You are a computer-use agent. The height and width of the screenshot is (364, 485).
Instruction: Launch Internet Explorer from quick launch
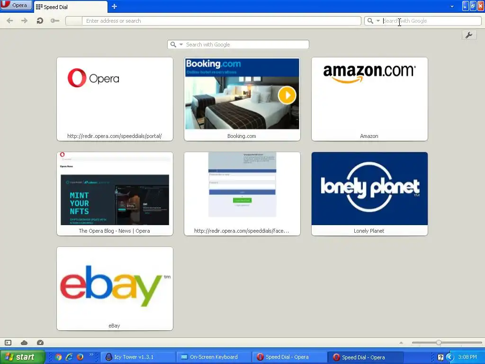coord(69,357)
